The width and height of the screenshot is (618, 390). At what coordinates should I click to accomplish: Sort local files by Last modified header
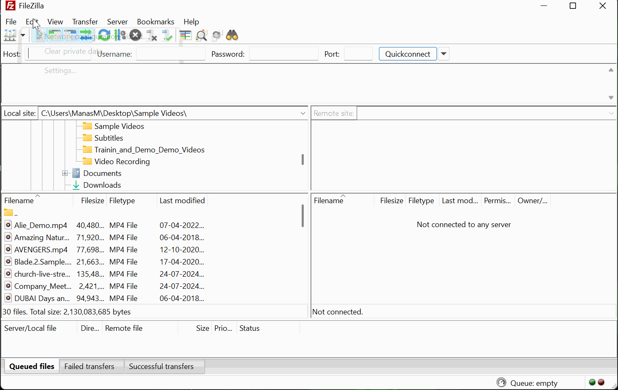click(182, 201)
